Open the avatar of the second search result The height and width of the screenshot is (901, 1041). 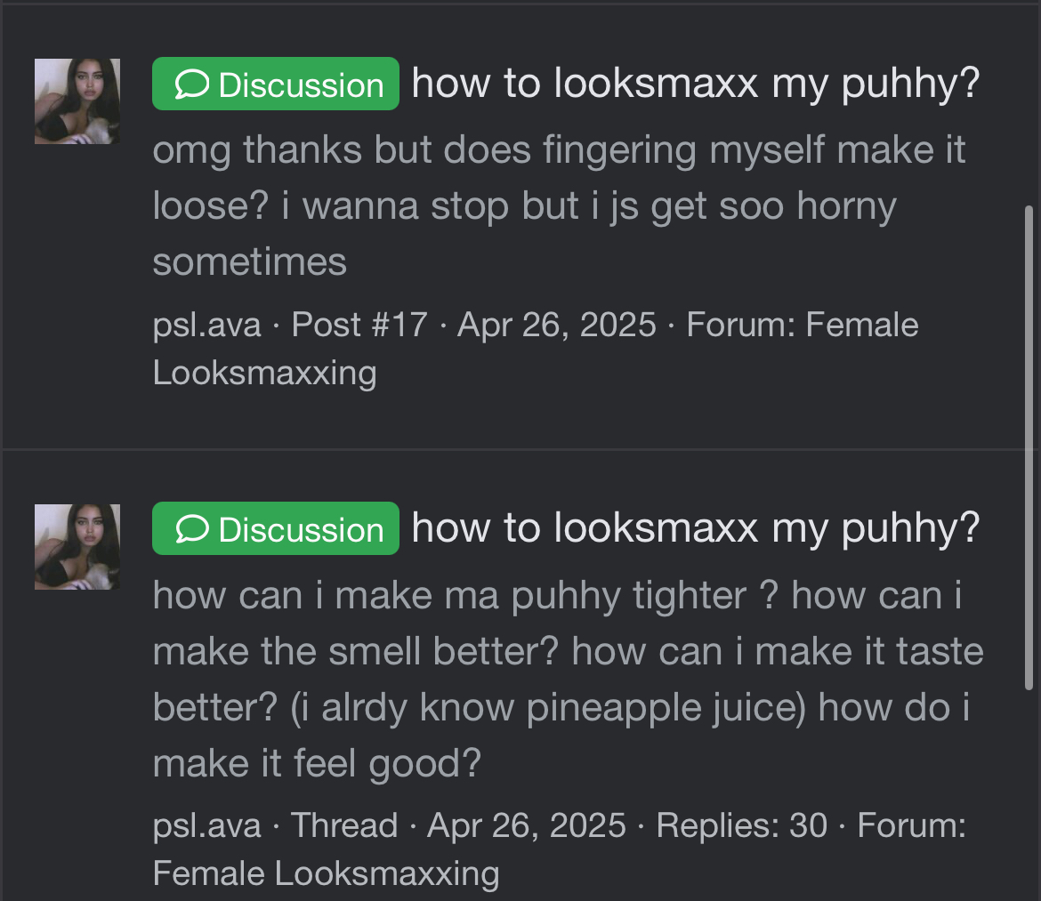pos(77,546)
